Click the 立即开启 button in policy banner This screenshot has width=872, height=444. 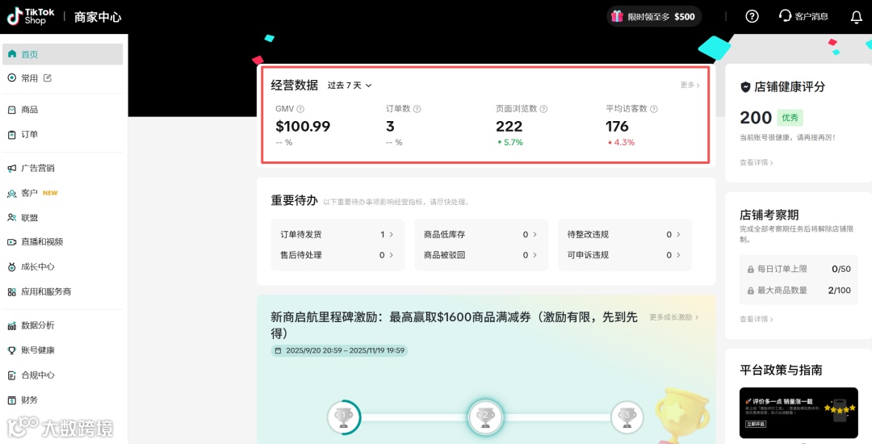pos(755,424)
